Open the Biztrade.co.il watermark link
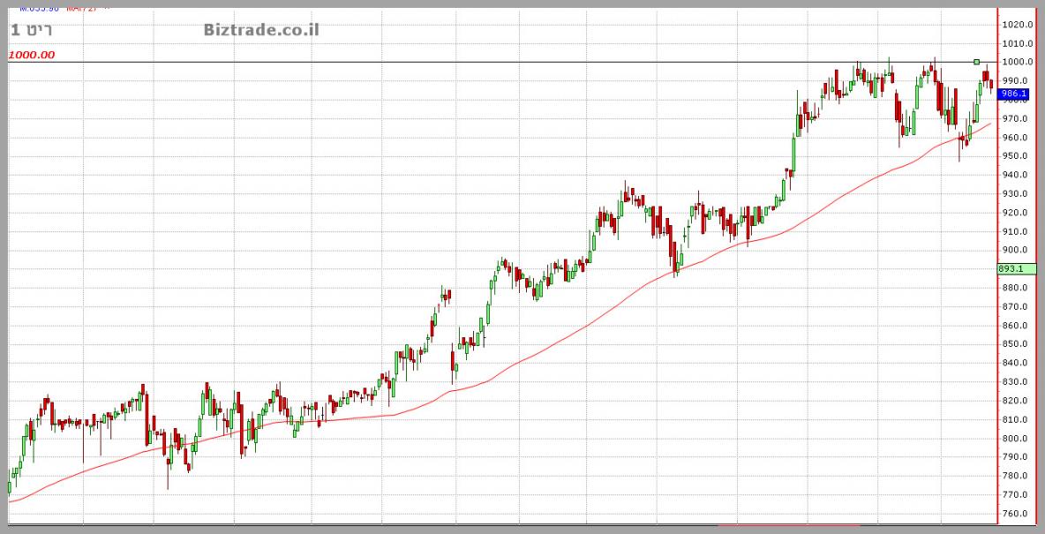Viewport: 1045px width, 534px height. [x=261, y=30]
